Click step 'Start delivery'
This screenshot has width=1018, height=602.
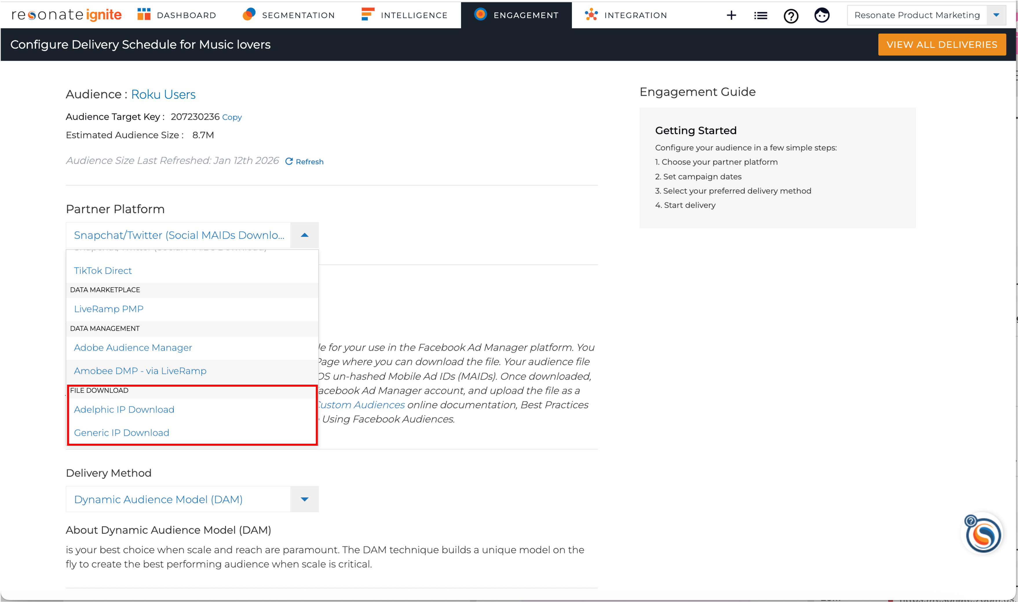685,205
